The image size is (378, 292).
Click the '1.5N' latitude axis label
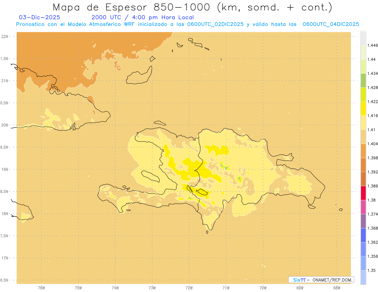5,59
